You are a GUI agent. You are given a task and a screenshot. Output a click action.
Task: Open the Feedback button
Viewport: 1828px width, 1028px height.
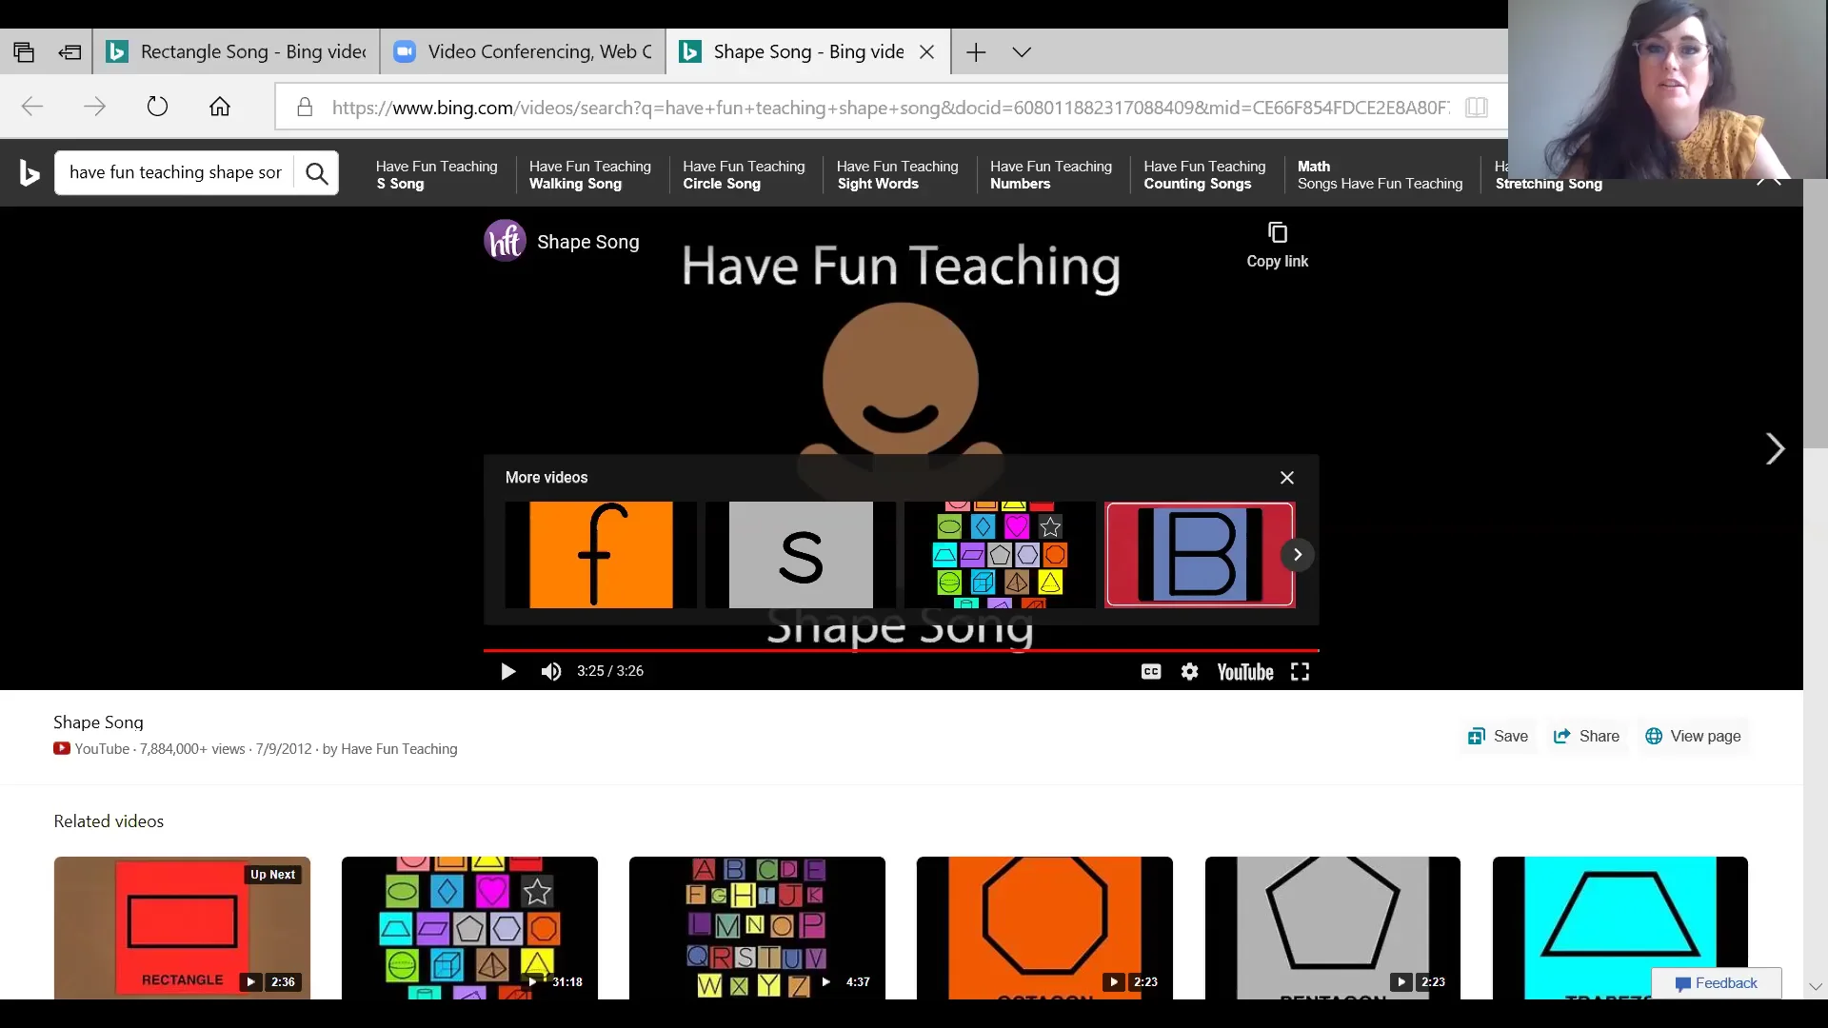[1717, 983]
